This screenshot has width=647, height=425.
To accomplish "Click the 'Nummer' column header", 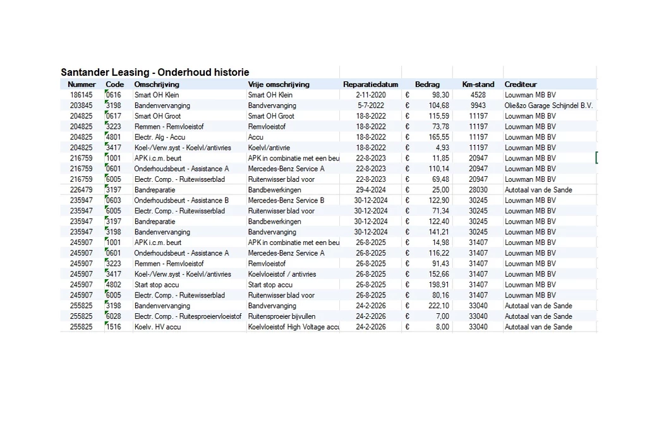I will [x=82, y=84].
